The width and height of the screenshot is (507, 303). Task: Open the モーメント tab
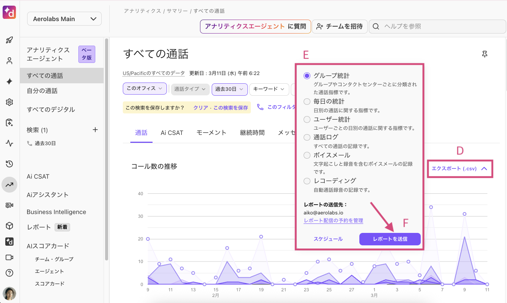(x=211, y=132)
